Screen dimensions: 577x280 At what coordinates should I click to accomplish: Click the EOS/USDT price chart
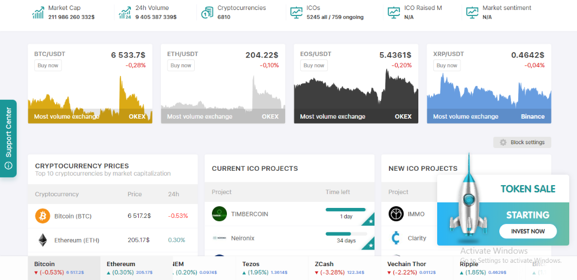(356, 96)
